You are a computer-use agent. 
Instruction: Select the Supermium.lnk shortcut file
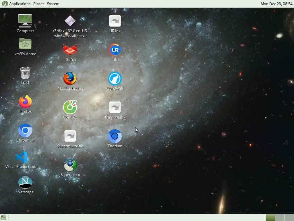70,136
